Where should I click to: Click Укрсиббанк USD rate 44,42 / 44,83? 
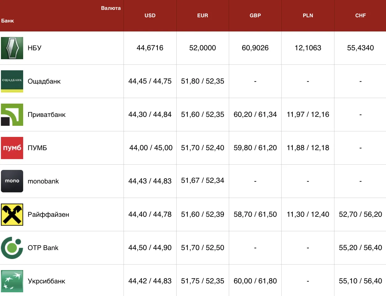(150, 281)
